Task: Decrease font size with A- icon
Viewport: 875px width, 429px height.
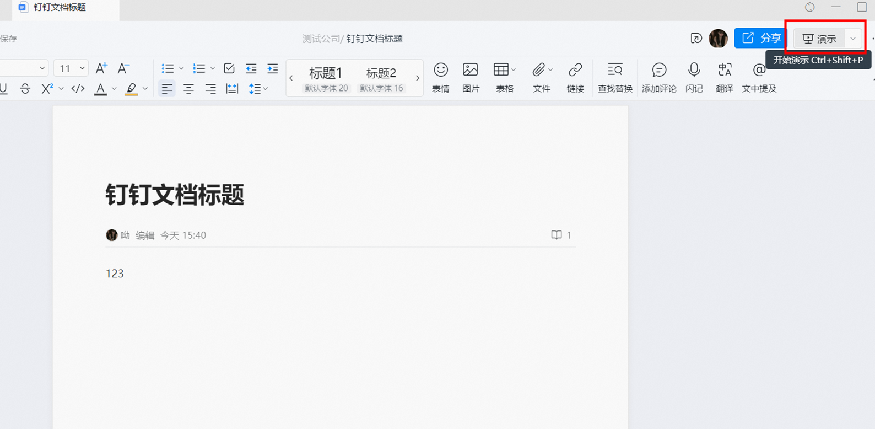Action: coord(123,68)
